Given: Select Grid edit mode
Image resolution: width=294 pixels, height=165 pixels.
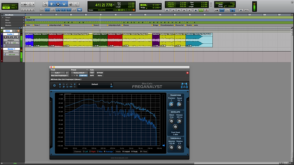Looking at the screenshot, I should click(13, 8).
